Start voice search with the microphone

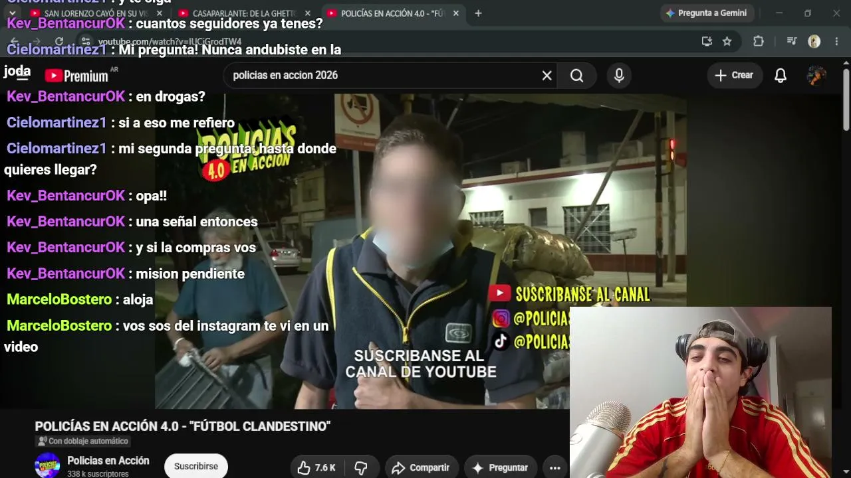pos(619,76)
